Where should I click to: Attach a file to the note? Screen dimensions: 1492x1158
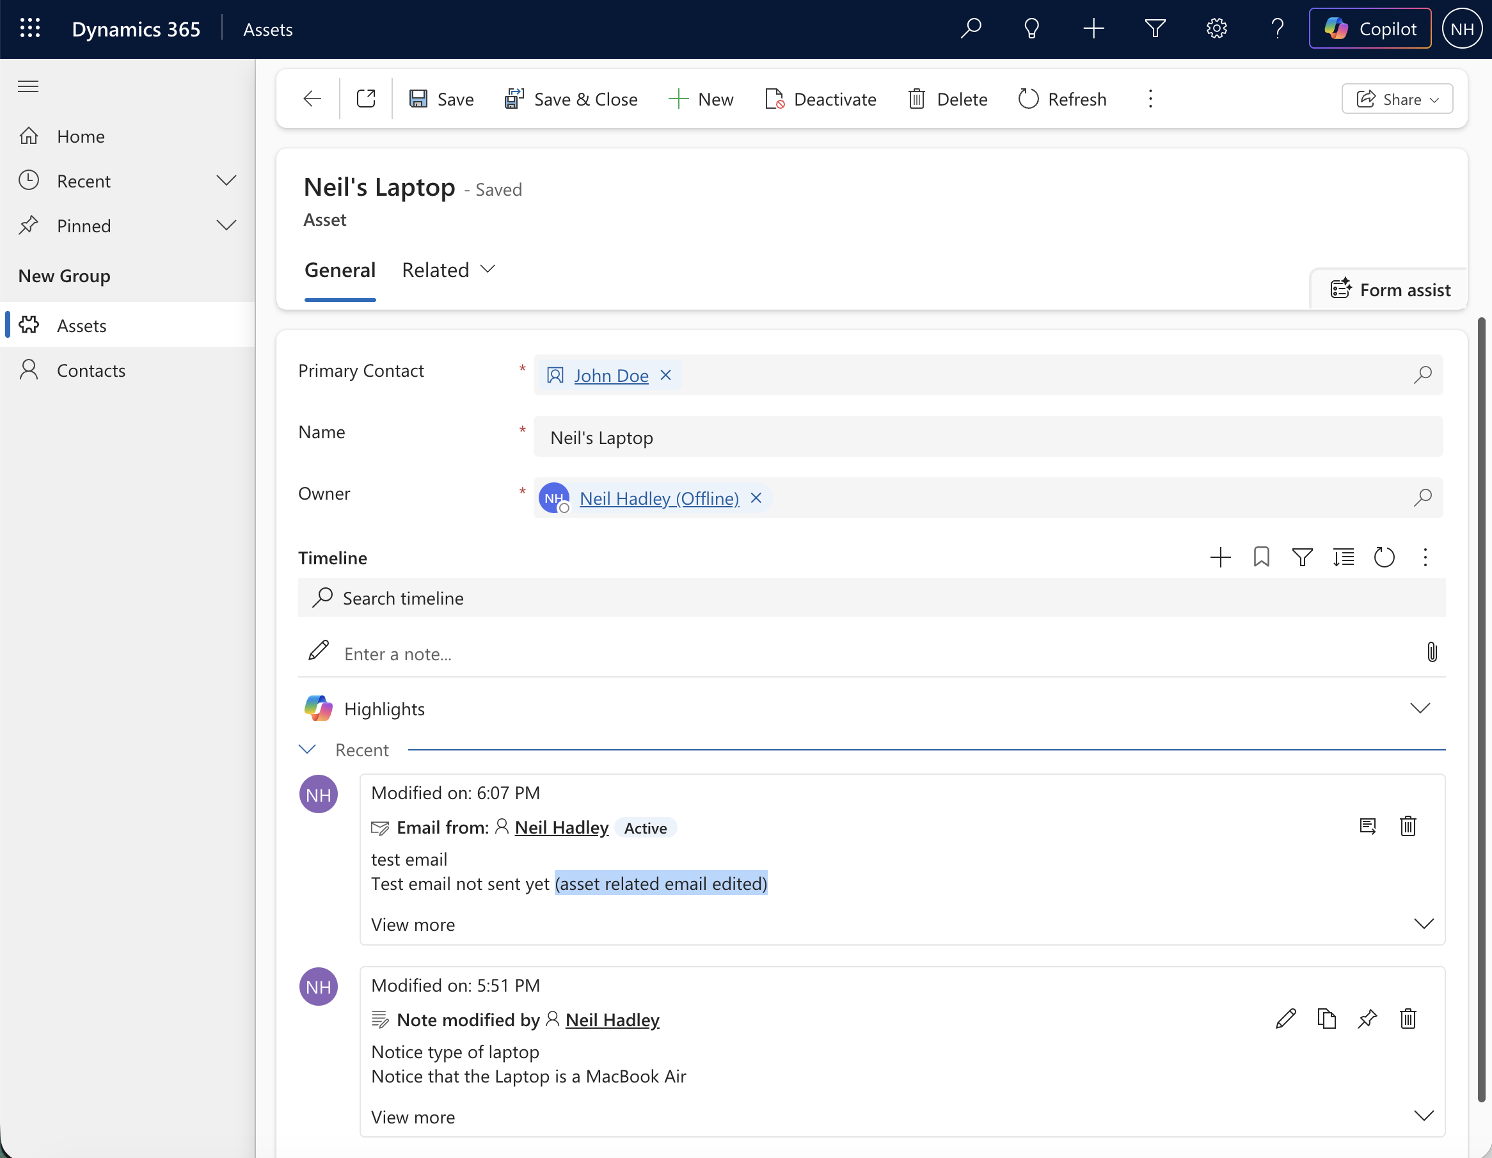pyautogui.click(x=1432, y=653)
